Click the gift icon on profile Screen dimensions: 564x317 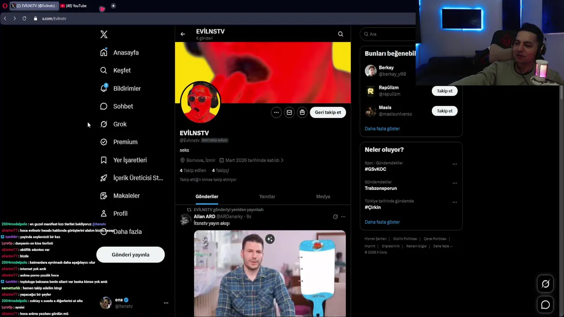302,112
